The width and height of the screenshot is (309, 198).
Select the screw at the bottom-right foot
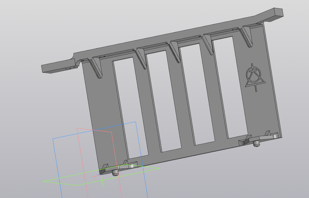(256, 144)
